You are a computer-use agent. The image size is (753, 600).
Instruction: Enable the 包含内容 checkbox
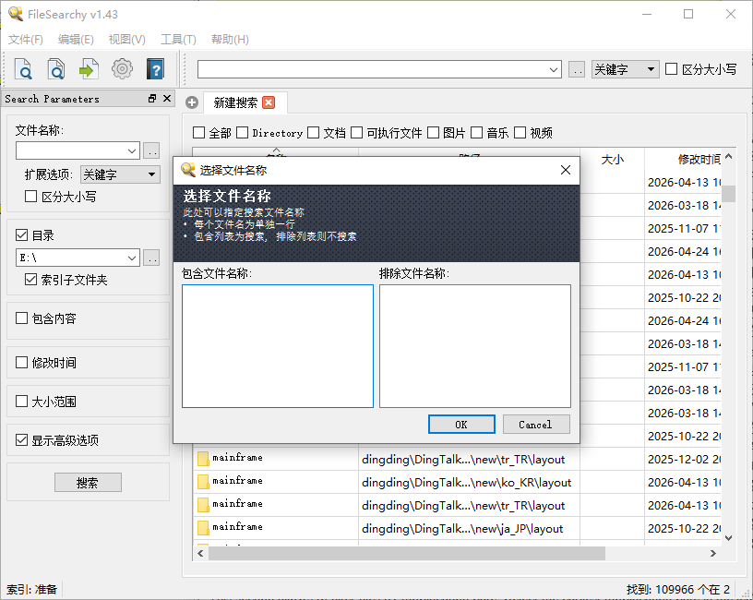(x=21, y=318)
